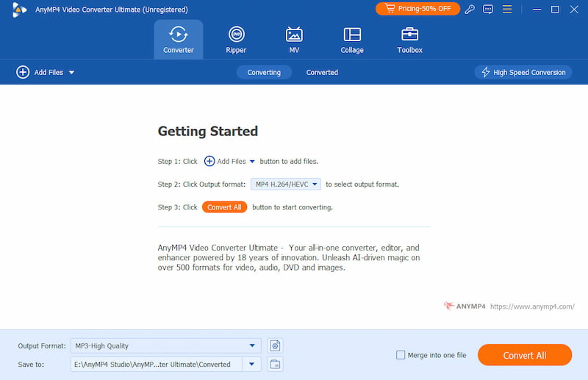This screenshot has height=380, width=588.
Task: Open the feedback message icon
Action: [x=488, y=10]
